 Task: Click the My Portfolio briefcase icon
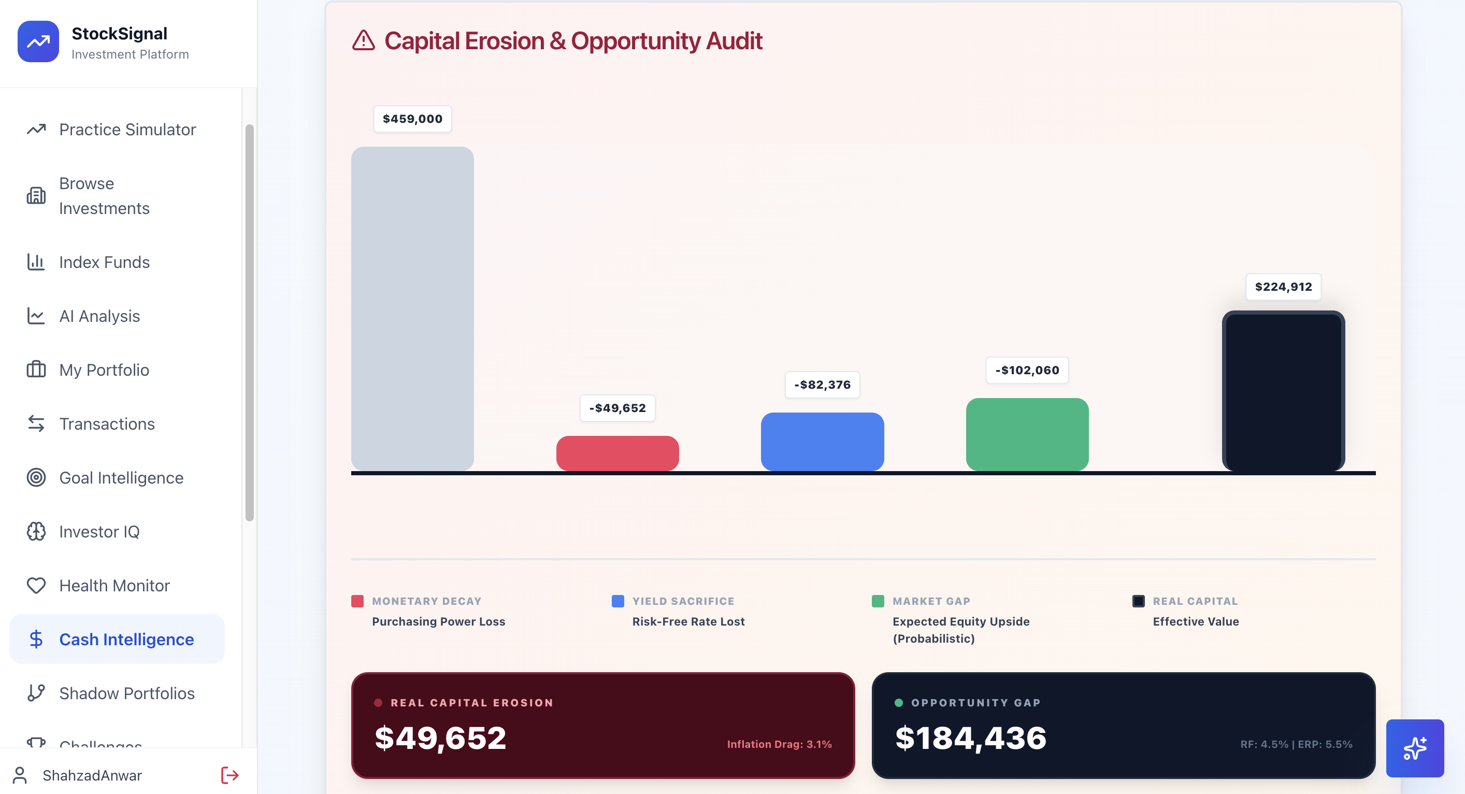pyautogui.click(x=36, y=370)
